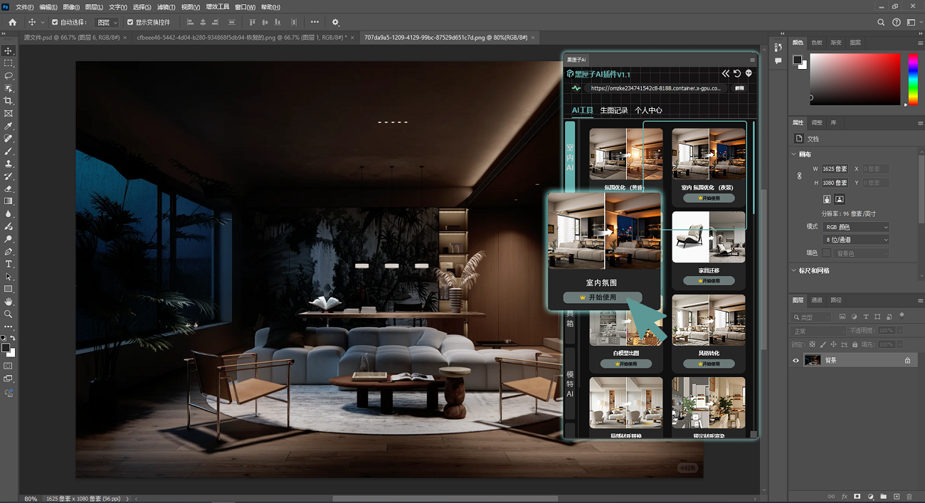This screenshot has width=925, height=503.
Task: Uncheck the 显示变换控件 checkbox
Action: tap(130, 22)
